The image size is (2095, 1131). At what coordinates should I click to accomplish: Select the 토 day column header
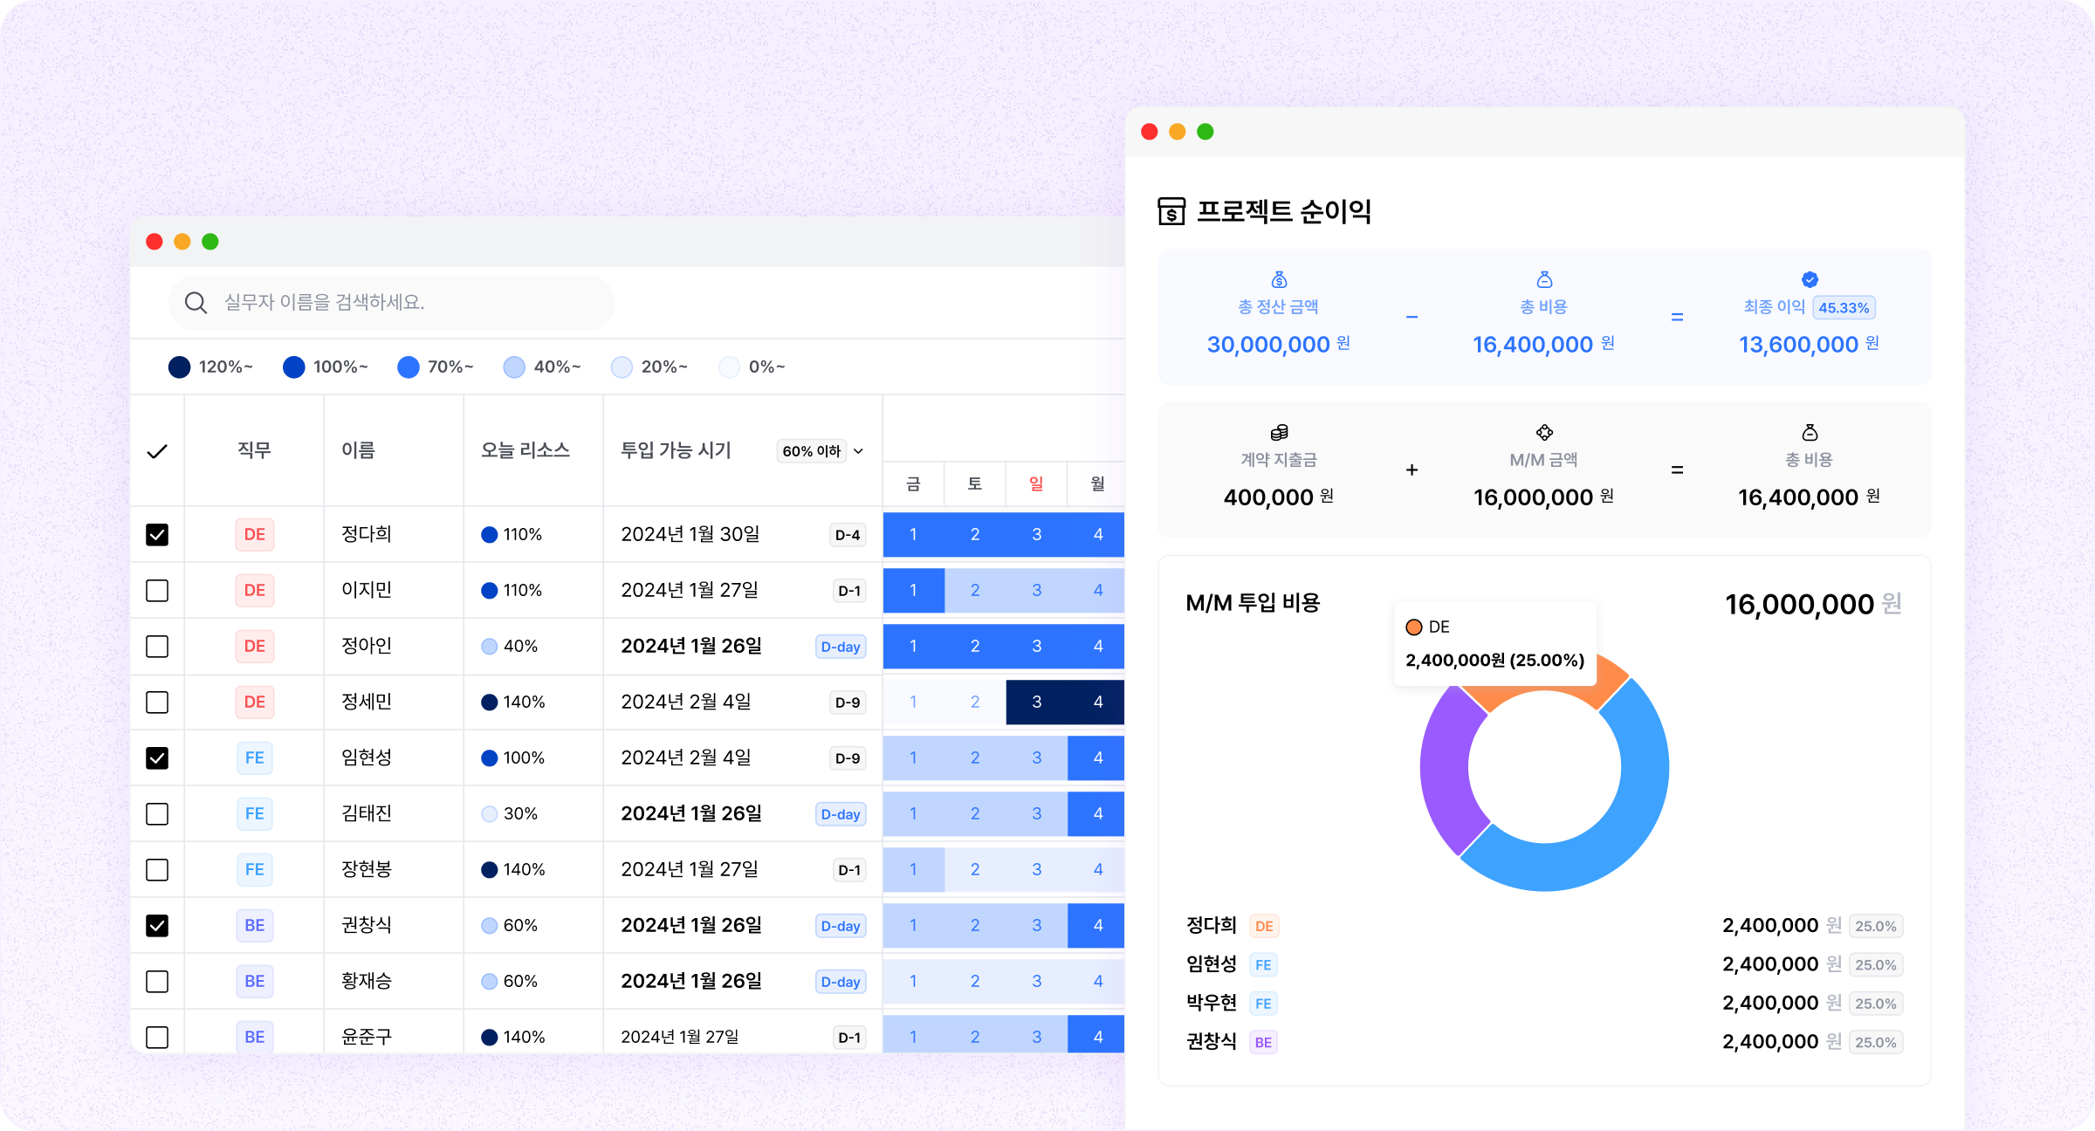pyautogui.click(x=975, y=484)
